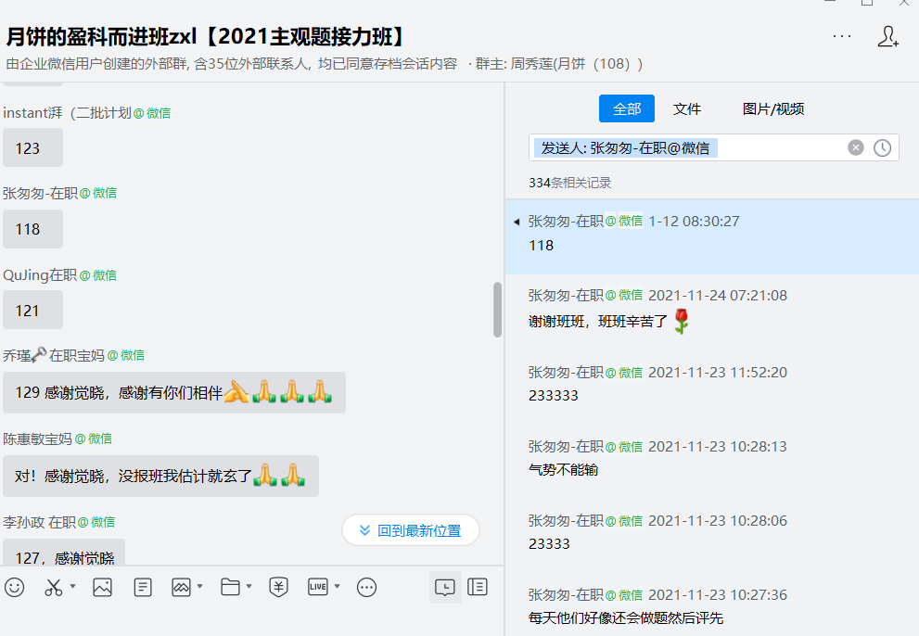The height and width of the screenshot is (636, 919).
Task: Switch to the 文件 tab
Action: click(687, 108)
